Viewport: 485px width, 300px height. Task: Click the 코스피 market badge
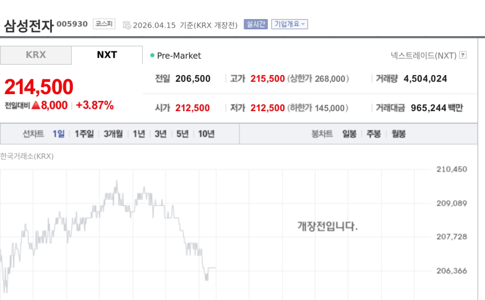pos(104,24)
